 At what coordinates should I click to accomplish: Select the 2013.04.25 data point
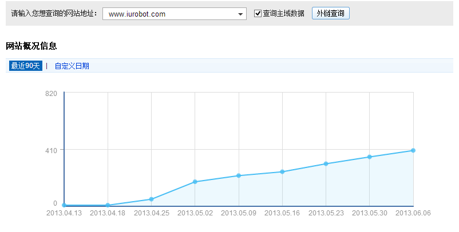[151, 199]
